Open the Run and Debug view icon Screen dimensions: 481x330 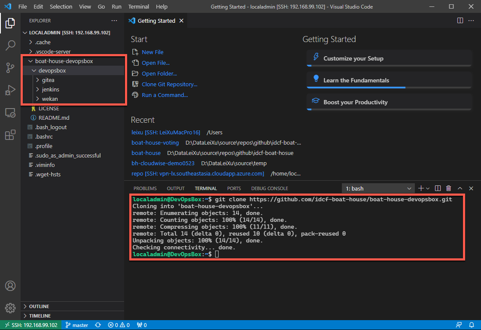[10, 90]
